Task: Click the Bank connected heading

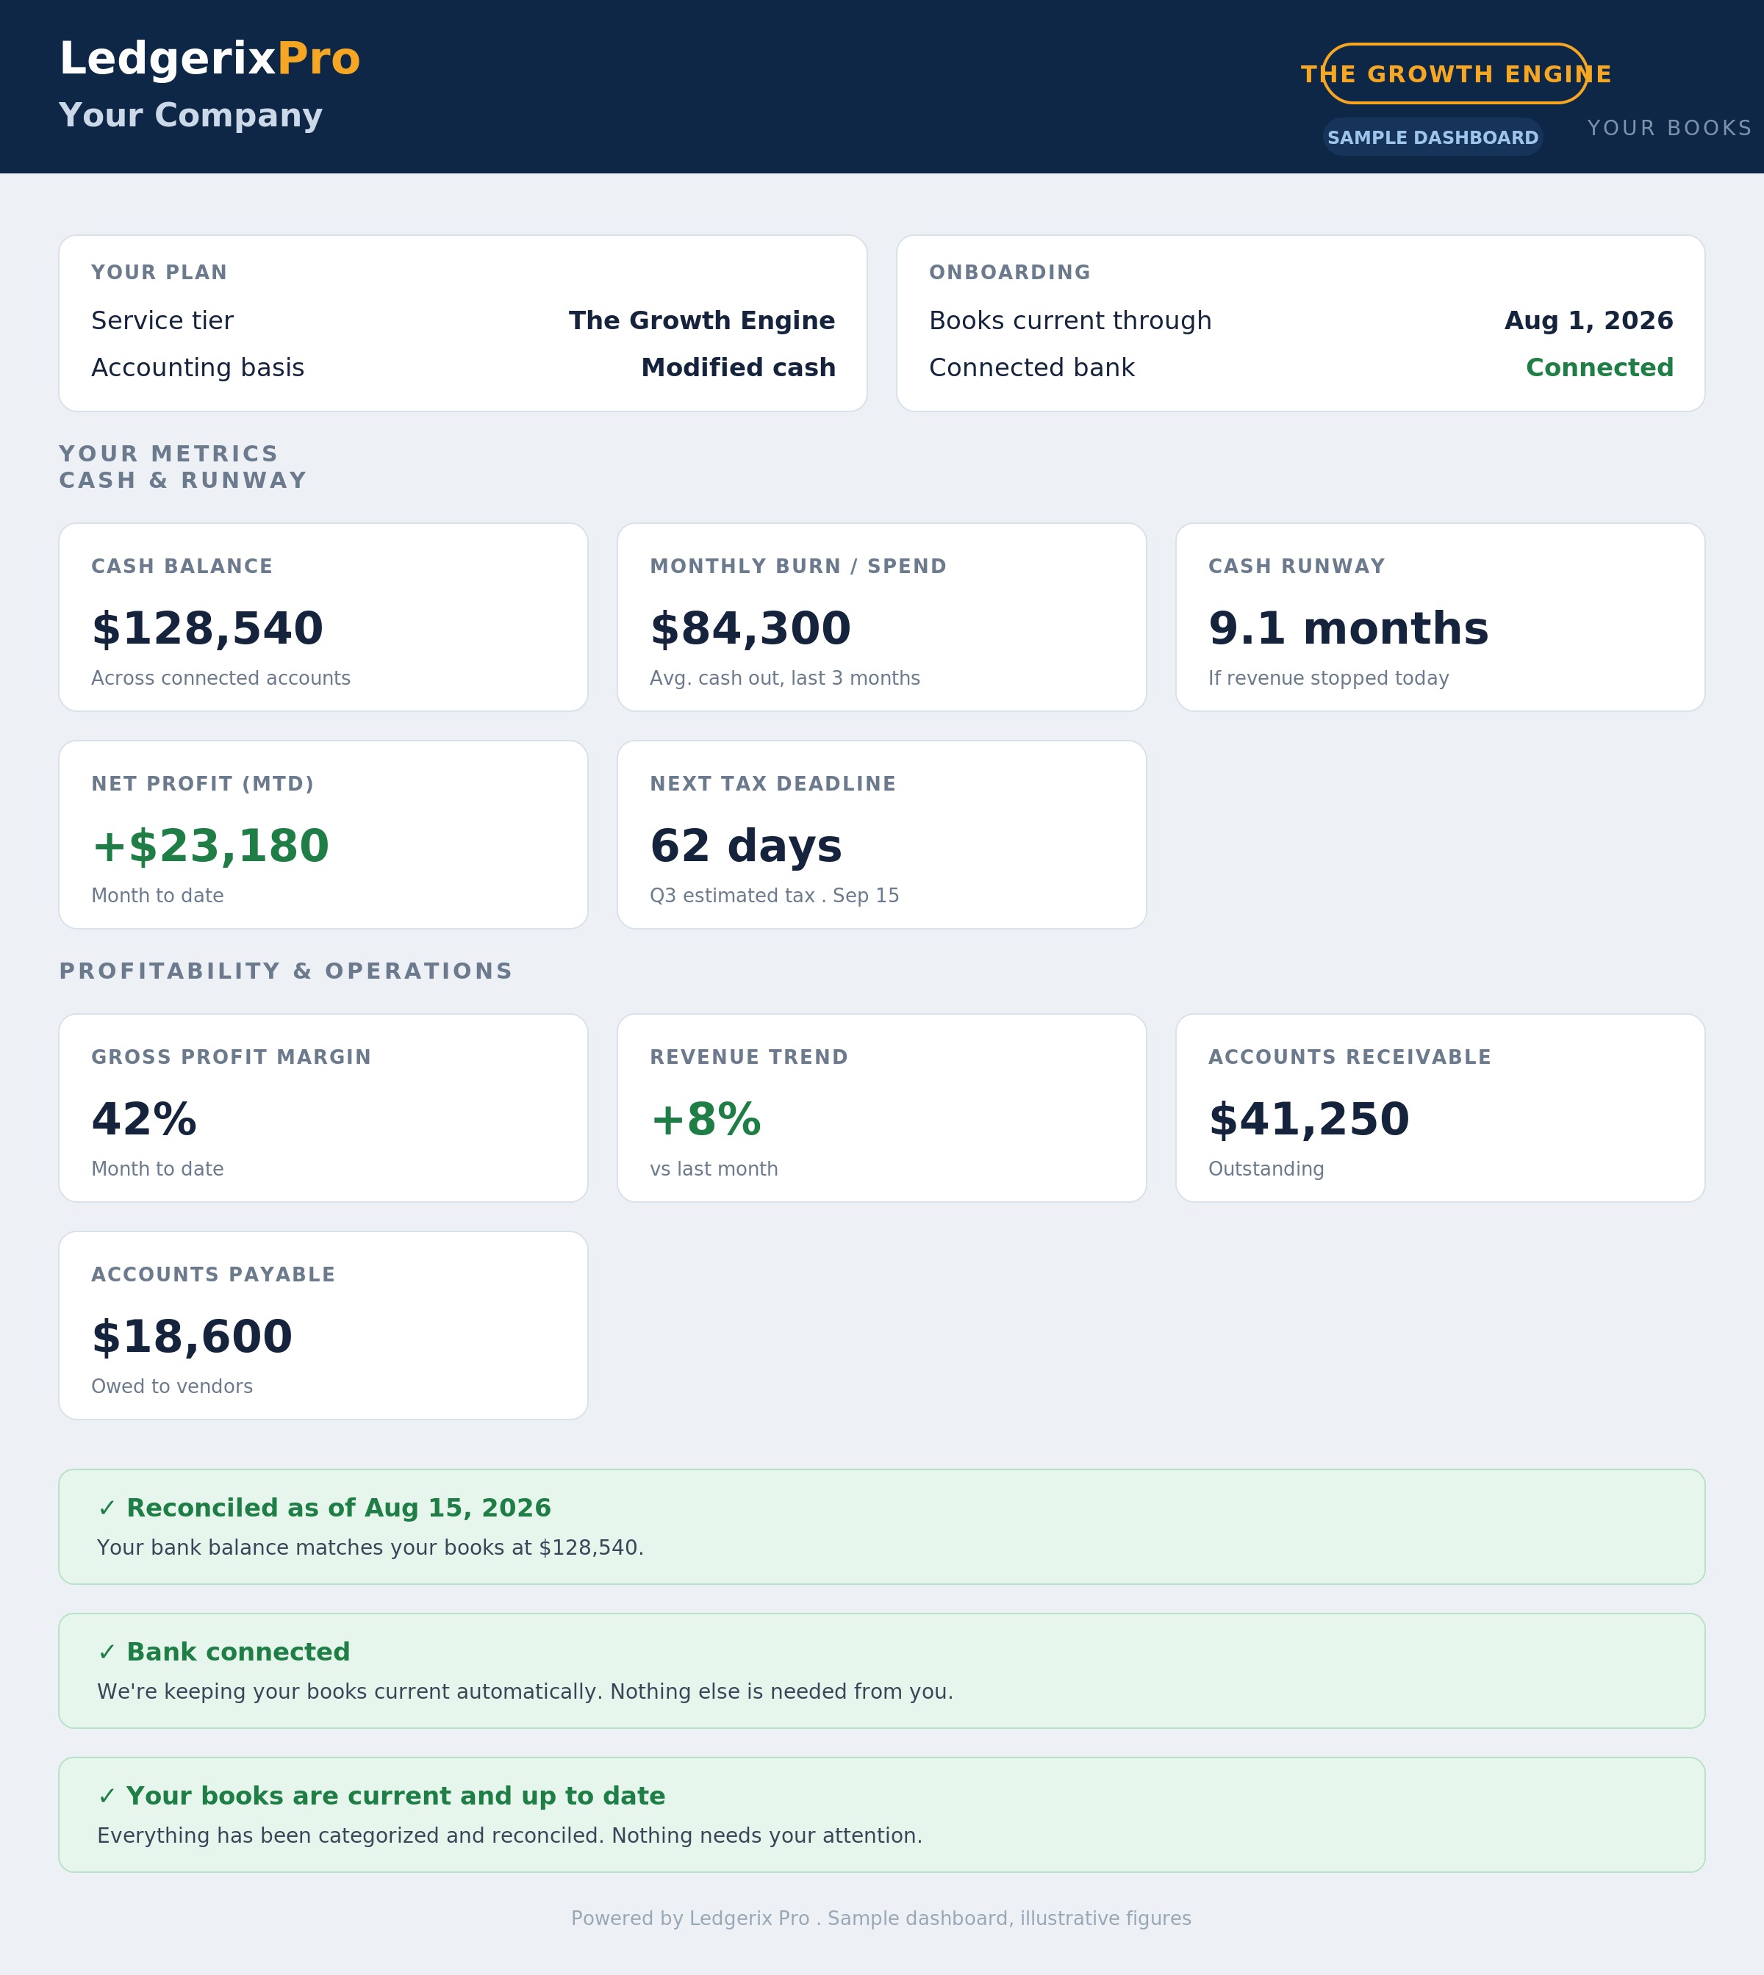Action: [238, 1652]
